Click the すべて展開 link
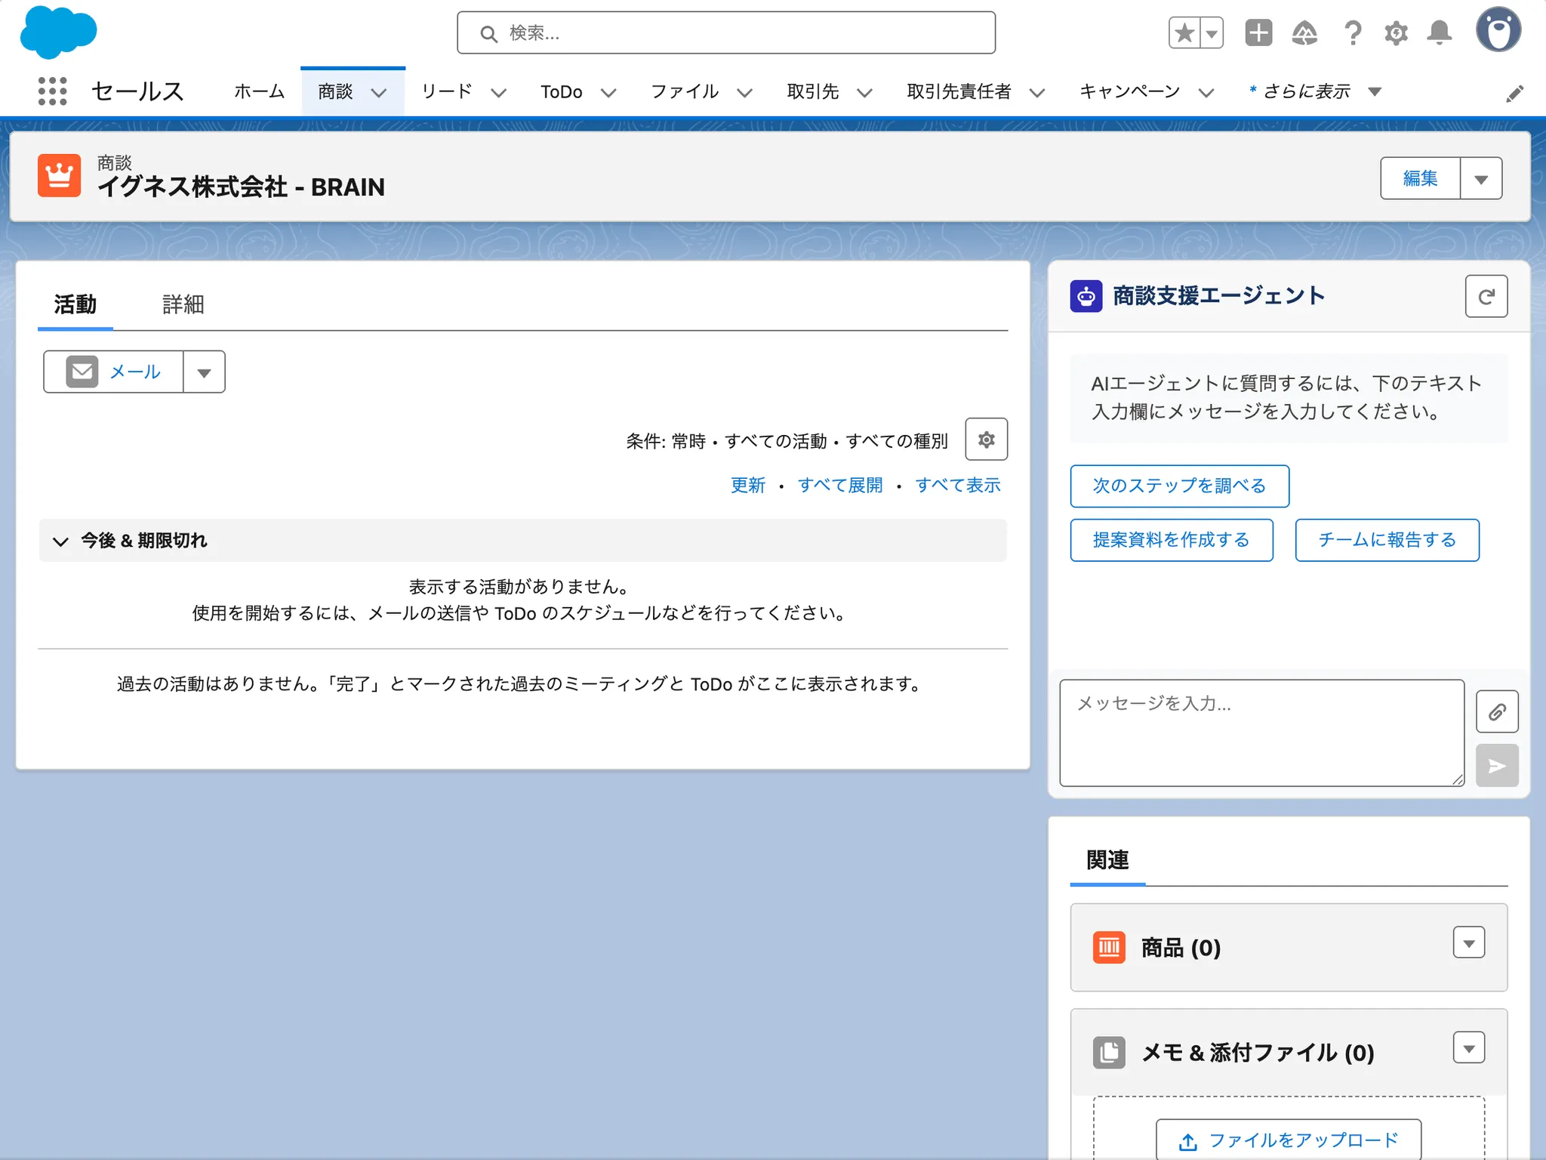This screenshot has width=1546, height=1160. pos(839,486)
